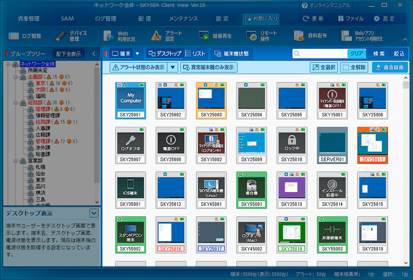The image size is (413, 280).
Task: Select 東京 under 企画部 in tree
Action: (x=40, y=83)
